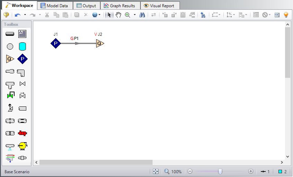This screenshot has height=177, width=293.
Task: Choose the Assigned Pressure junction in Toolbox
Action: pyautogui.click(x=22, y=59)
